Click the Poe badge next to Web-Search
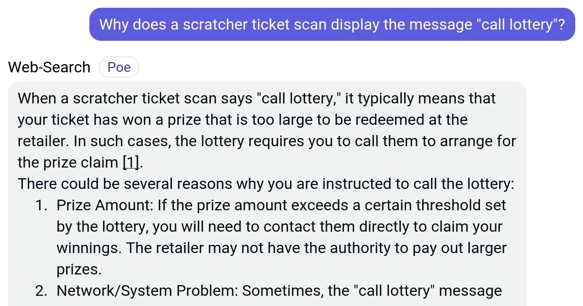 pos(119,67)
